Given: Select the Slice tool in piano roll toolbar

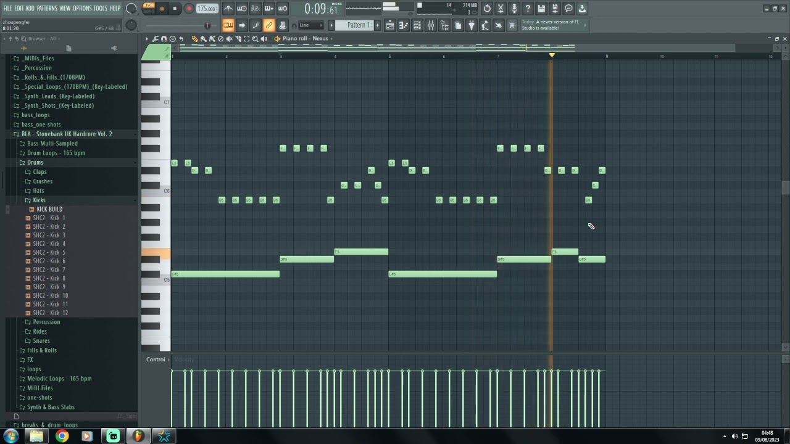Looking at the screenshot, I should point(238,38).
